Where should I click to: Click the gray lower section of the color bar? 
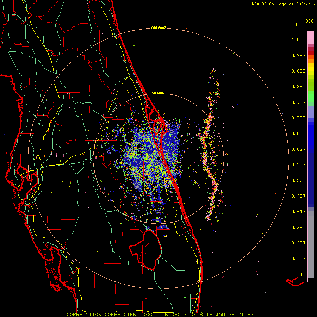311,245
